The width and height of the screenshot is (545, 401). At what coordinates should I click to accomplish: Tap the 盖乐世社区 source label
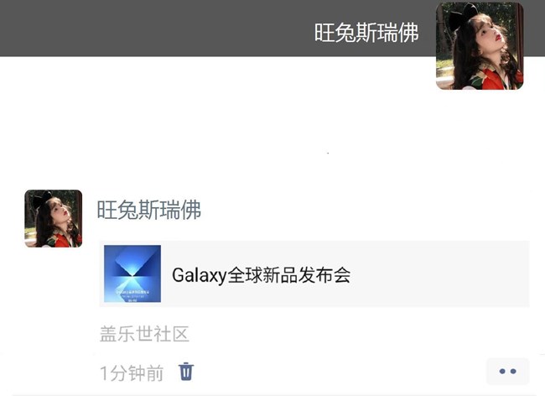click(x=144, y=334)
